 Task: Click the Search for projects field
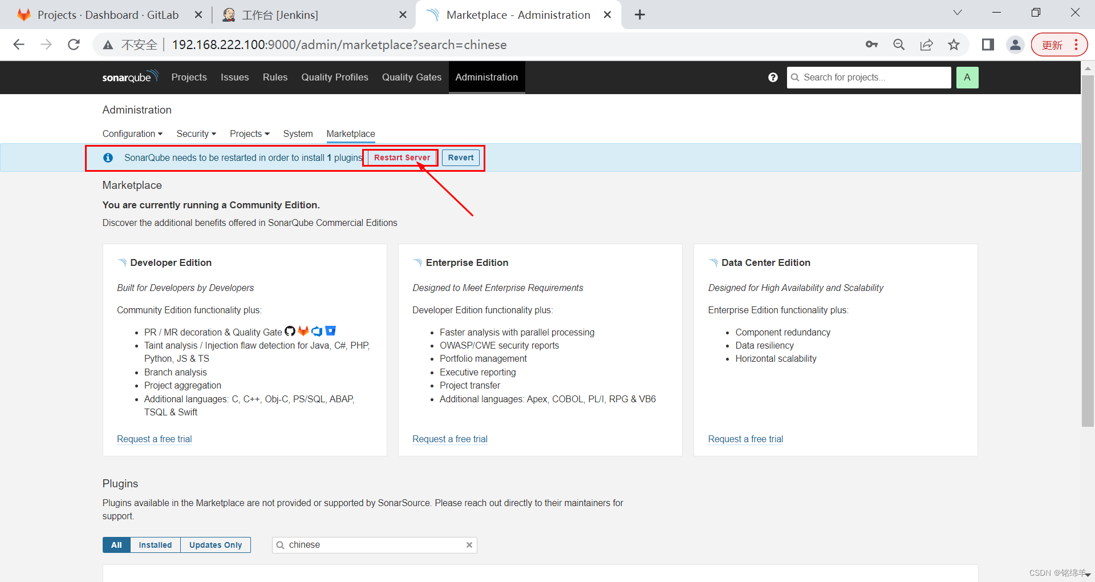tap(869, 77)
